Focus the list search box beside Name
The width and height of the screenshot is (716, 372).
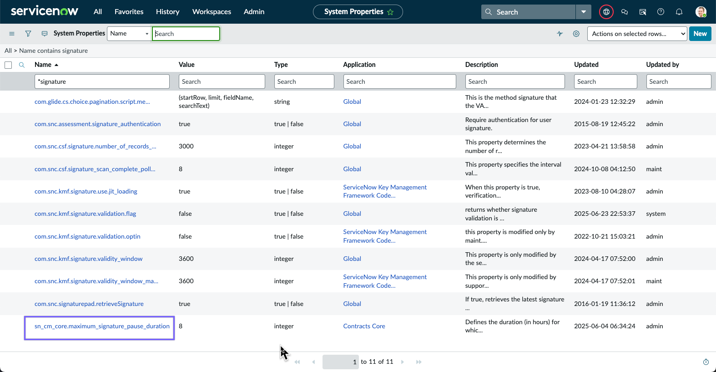tap(186, 34)
